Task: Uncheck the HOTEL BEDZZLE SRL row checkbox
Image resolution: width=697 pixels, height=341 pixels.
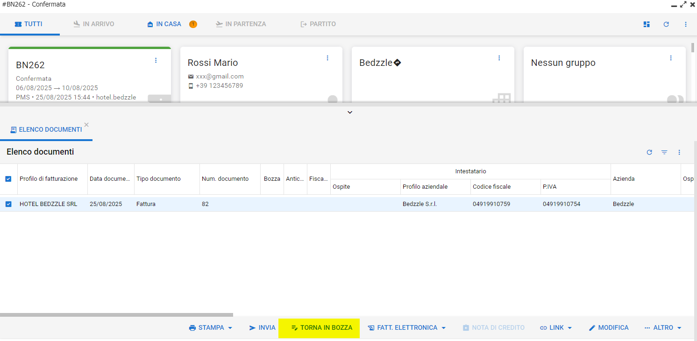Action: tap(8, 204)
